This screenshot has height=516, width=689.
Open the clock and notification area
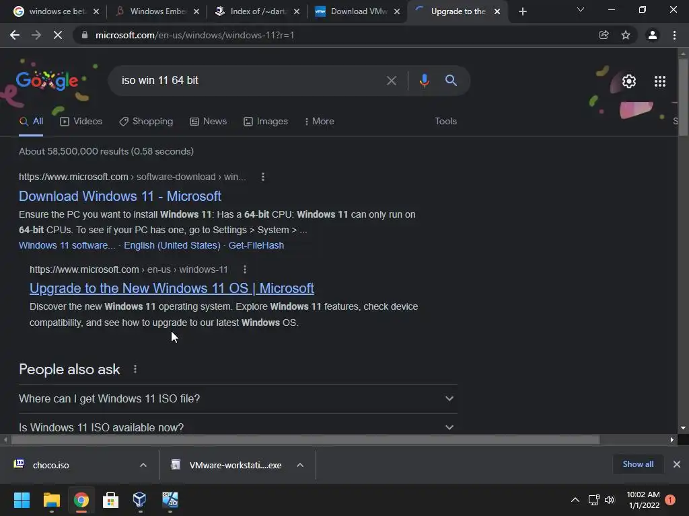tap(651, 500)
